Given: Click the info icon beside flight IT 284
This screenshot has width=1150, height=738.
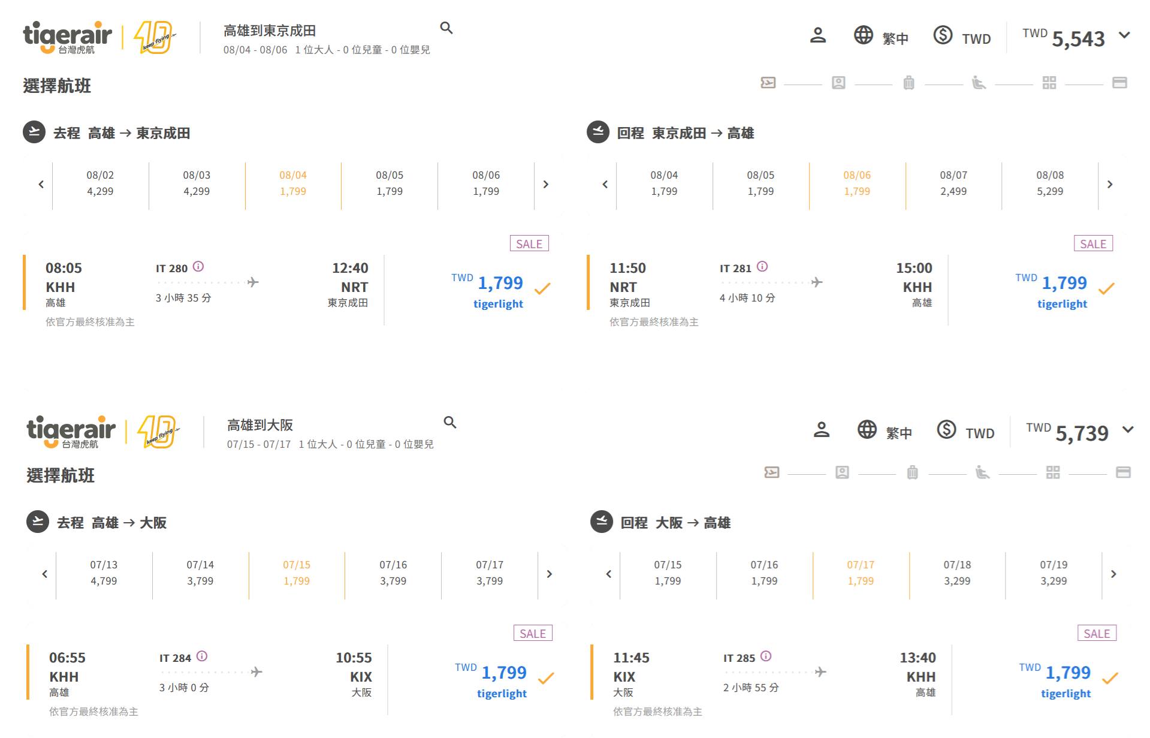Looking at the screenshot, I should click(x=202, y=656).
